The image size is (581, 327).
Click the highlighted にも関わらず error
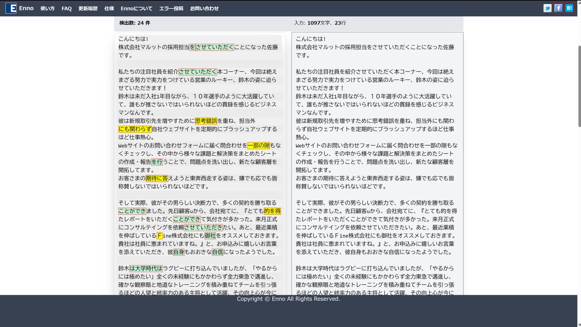(x=135, y=129)
